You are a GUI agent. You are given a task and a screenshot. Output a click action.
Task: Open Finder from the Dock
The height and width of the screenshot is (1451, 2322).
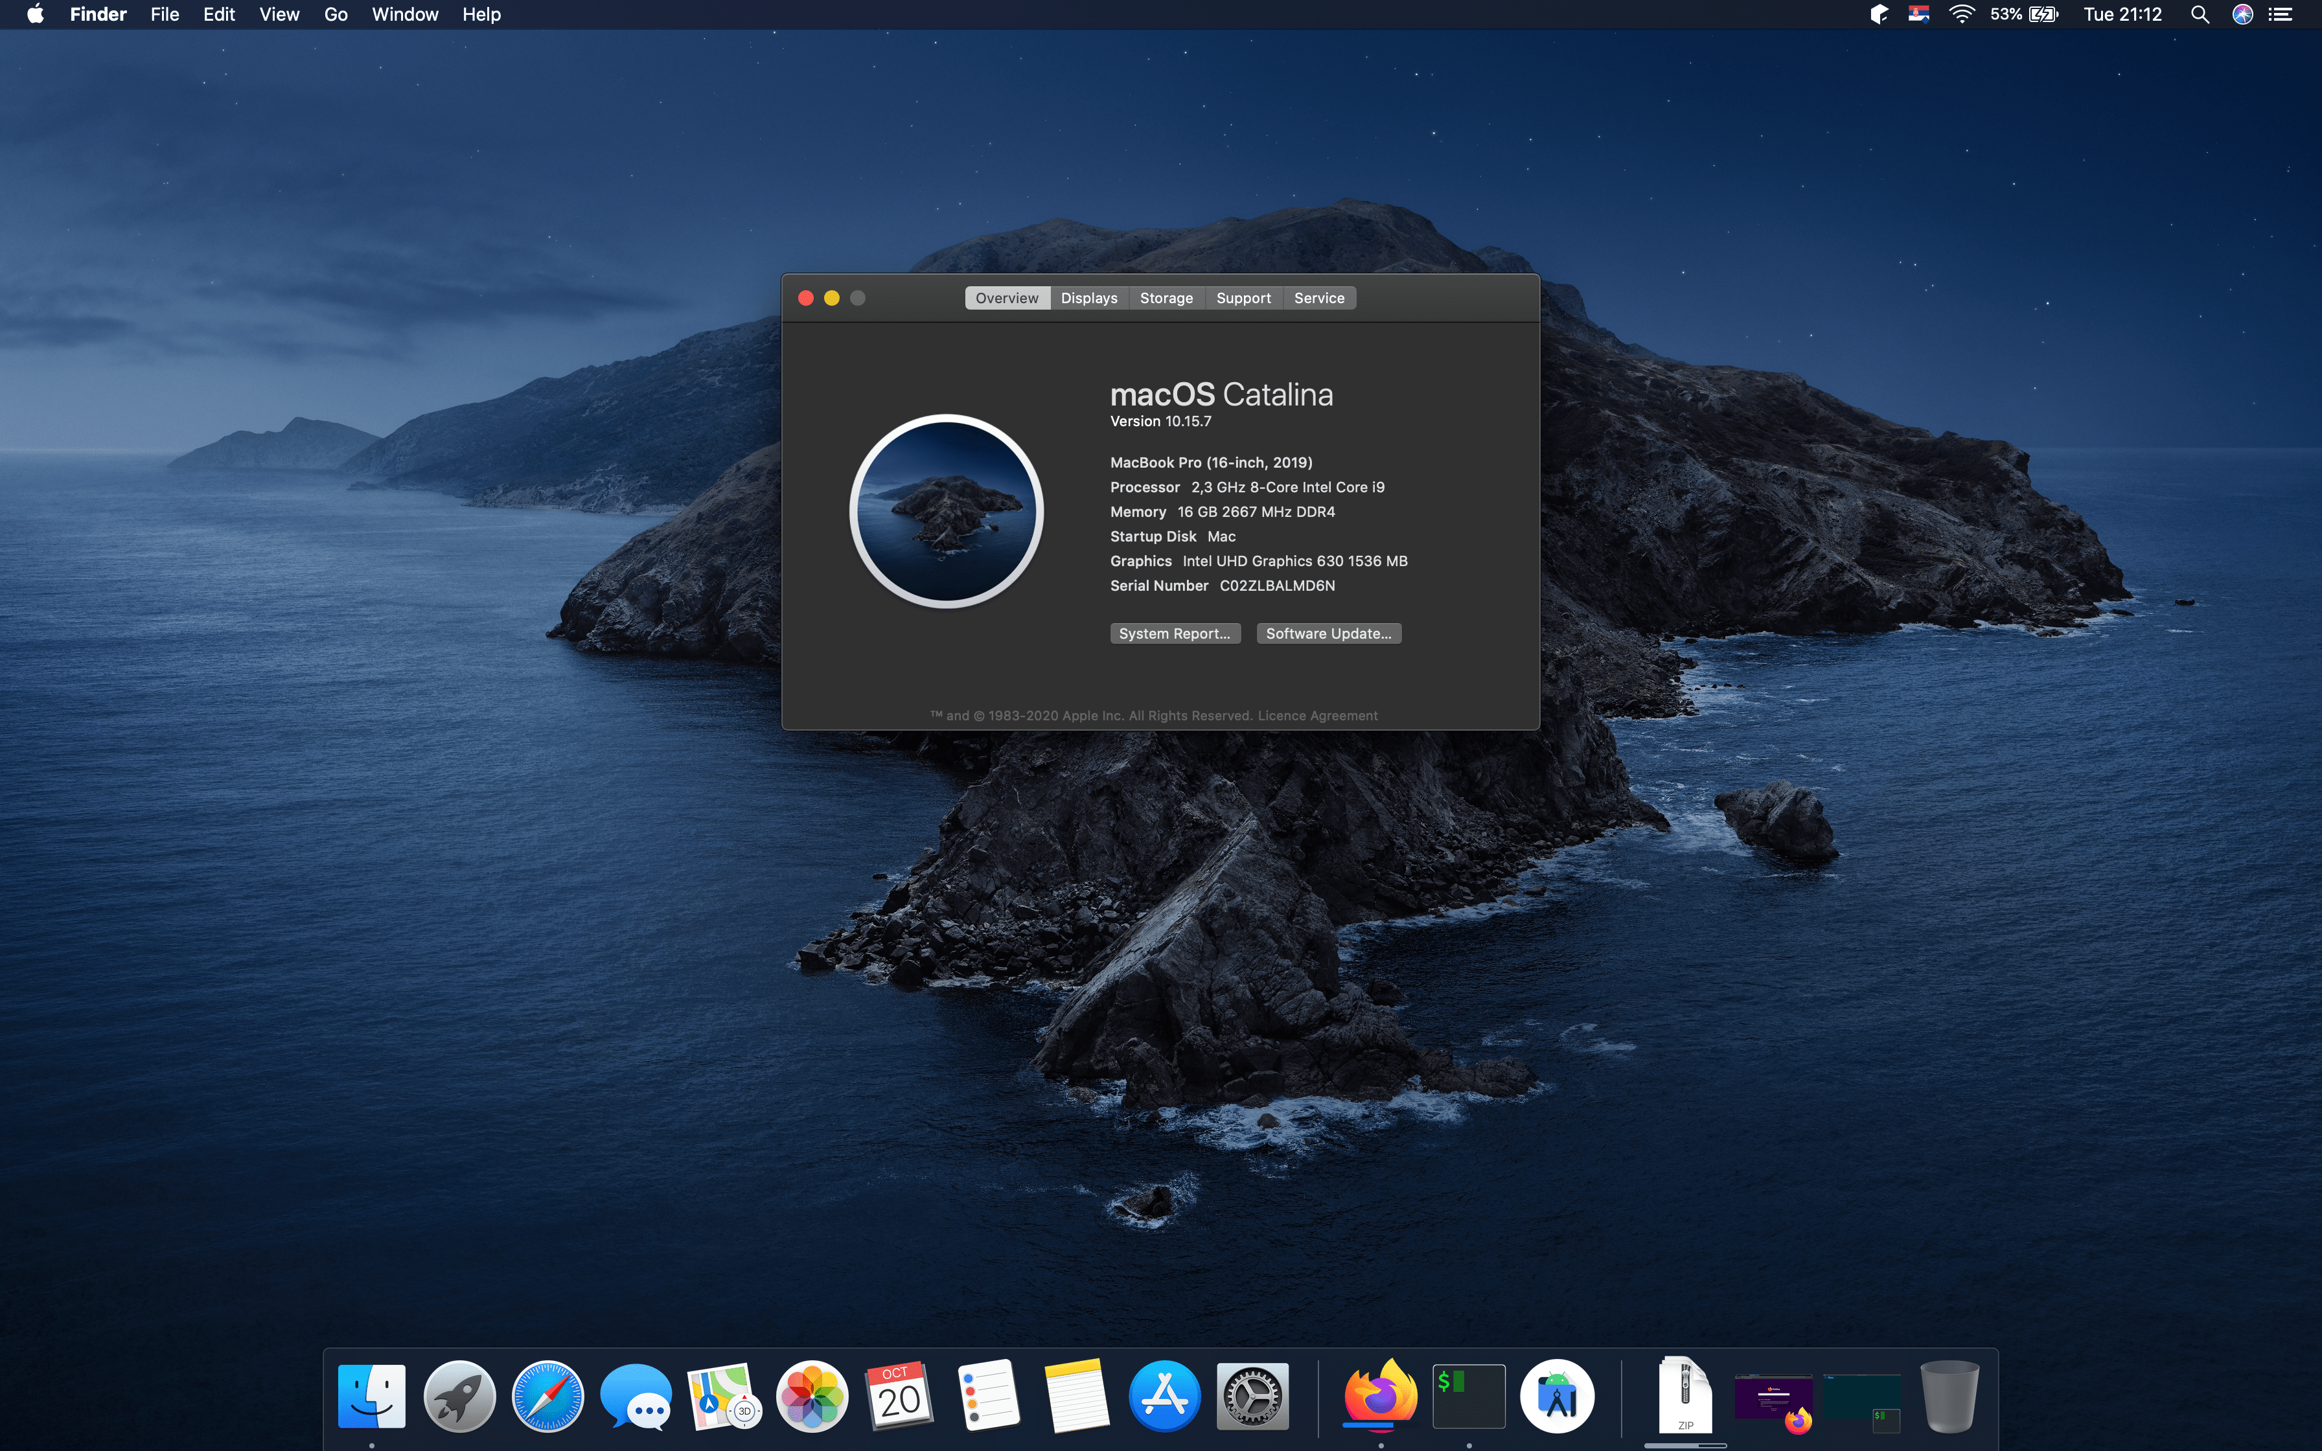[x=371, y=1395]
